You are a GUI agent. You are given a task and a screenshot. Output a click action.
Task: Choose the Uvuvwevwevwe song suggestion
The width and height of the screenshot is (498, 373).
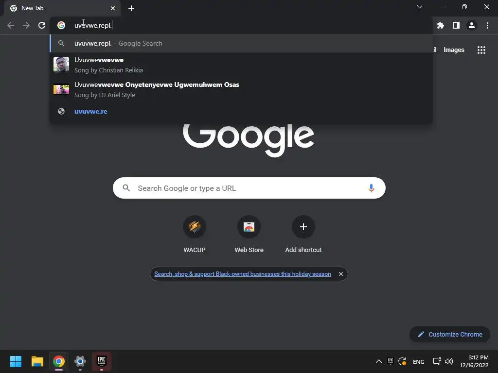coord(241,65)
